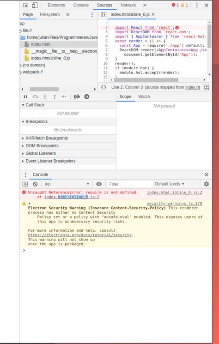Click the red error marker on line 2
Viewport: 219px width, 344px height.
point(177,28)
